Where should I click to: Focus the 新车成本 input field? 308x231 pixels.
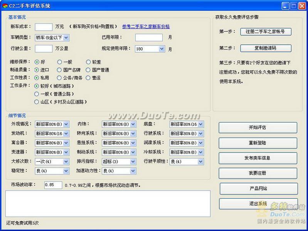coord(44,27)
